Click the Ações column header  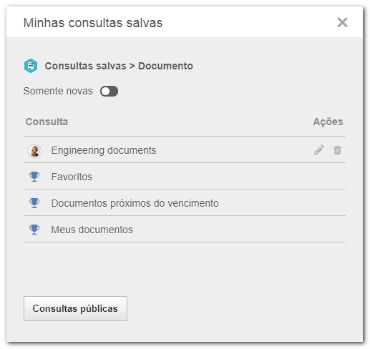click(x=328, y=122)
